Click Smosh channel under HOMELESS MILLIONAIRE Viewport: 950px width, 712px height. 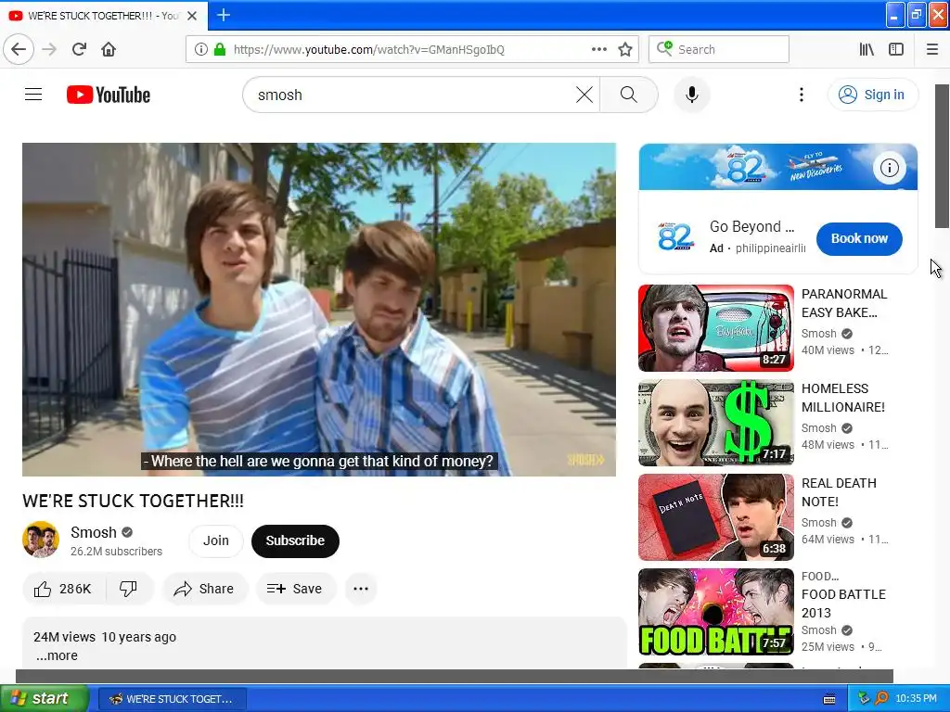click(x=818, y=428)
